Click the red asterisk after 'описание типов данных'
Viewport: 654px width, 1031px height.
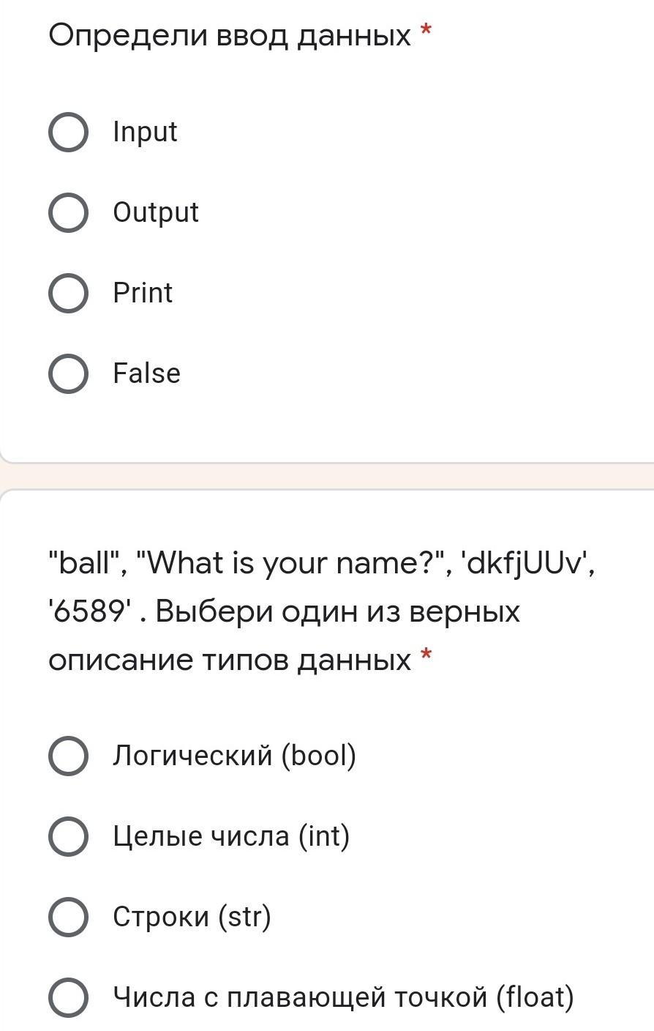[426, 657]
